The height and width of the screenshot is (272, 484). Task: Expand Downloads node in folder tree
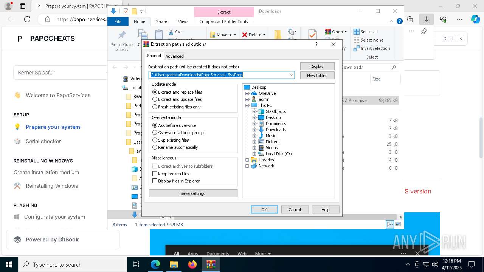pos(254,130)
